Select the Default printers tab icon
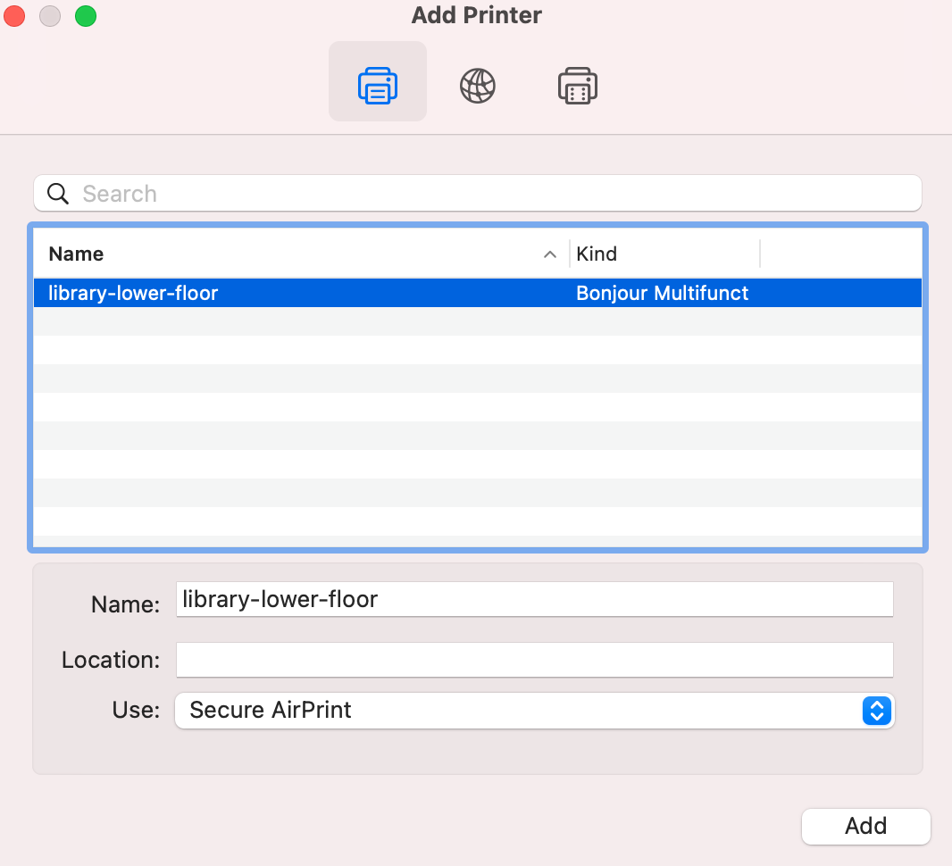The width and height of the screenshot is (952, 866). 377,86
